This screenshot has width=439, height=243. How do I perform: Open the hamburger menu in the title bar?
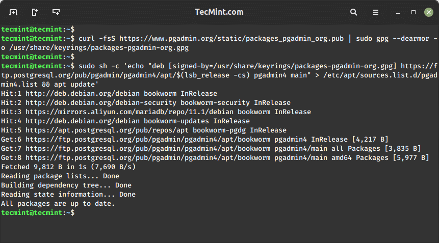pyautogui.click(x=376, y=12)
